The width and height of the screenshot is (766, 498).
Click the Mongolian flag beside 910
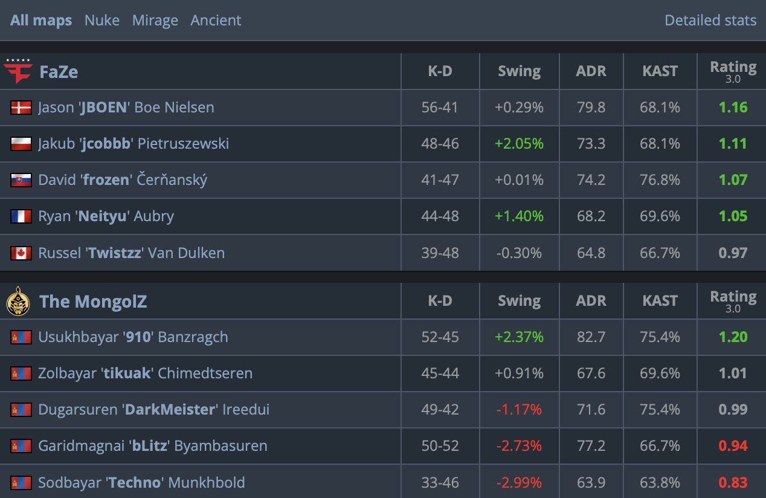21,337
